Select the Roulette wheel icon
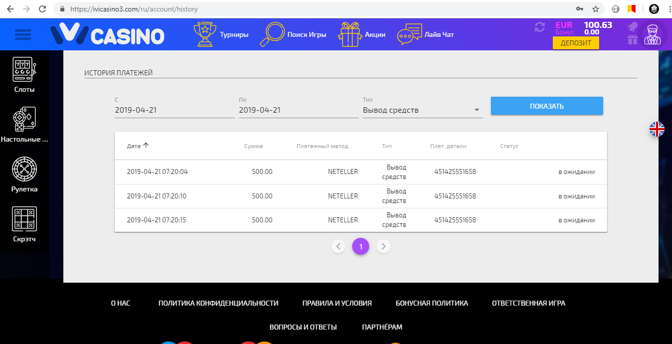This screenshot has width=672, height=344. tap(24, 169)
